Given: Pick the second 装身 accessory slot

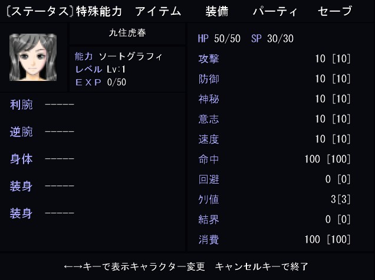Looking at the screenshot, I should pos(42,213).
